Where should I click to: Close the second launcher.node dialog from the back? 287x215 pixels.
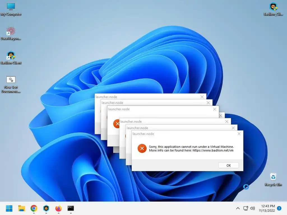(208, 103)
